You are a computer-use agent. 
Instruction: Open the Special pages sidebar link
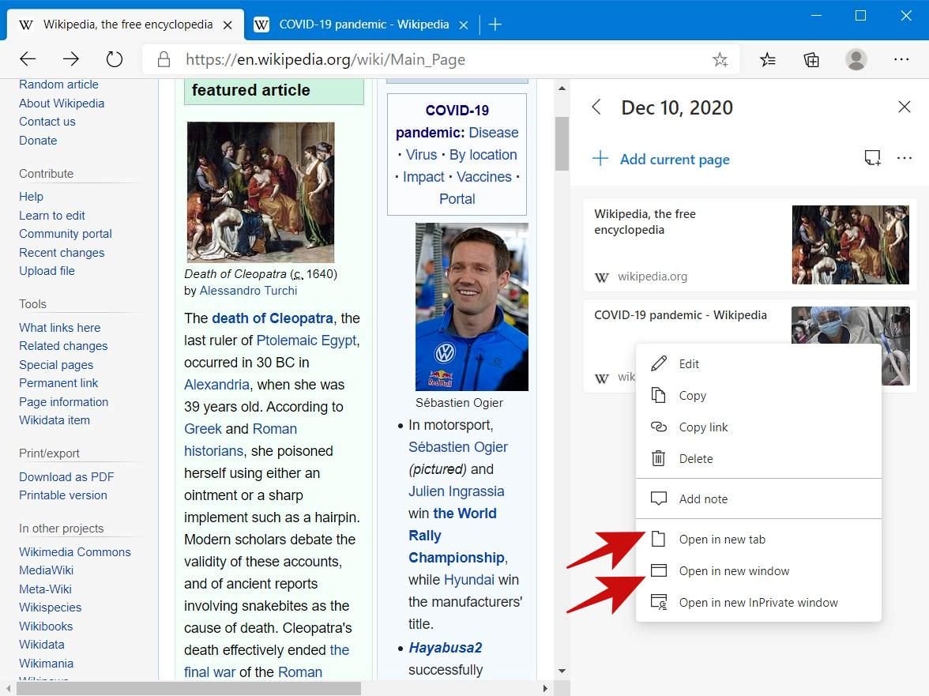[x=56, y=365]
